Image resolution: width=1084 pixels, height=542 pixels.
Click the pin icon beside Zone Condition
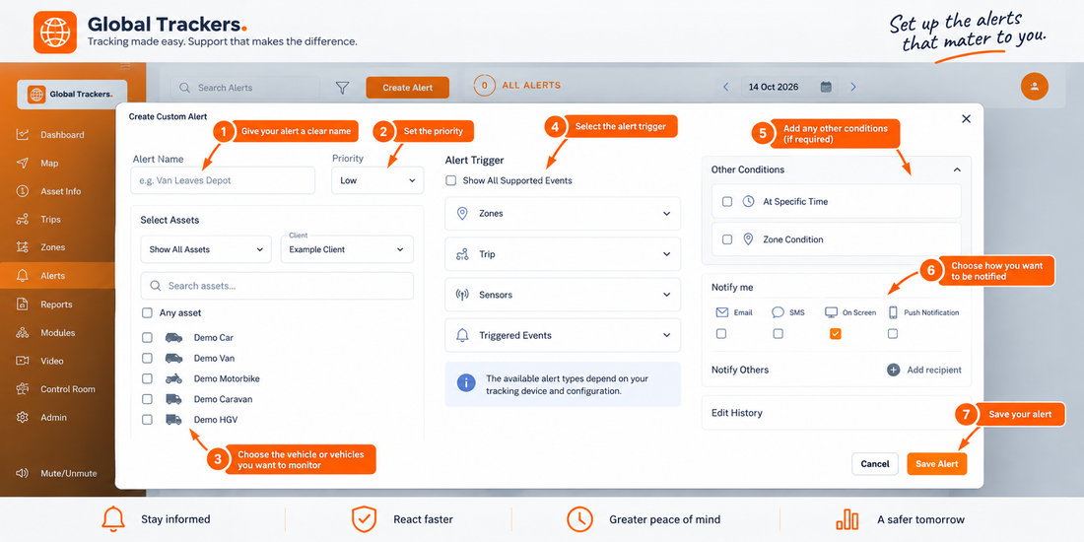tap(748, 239)
